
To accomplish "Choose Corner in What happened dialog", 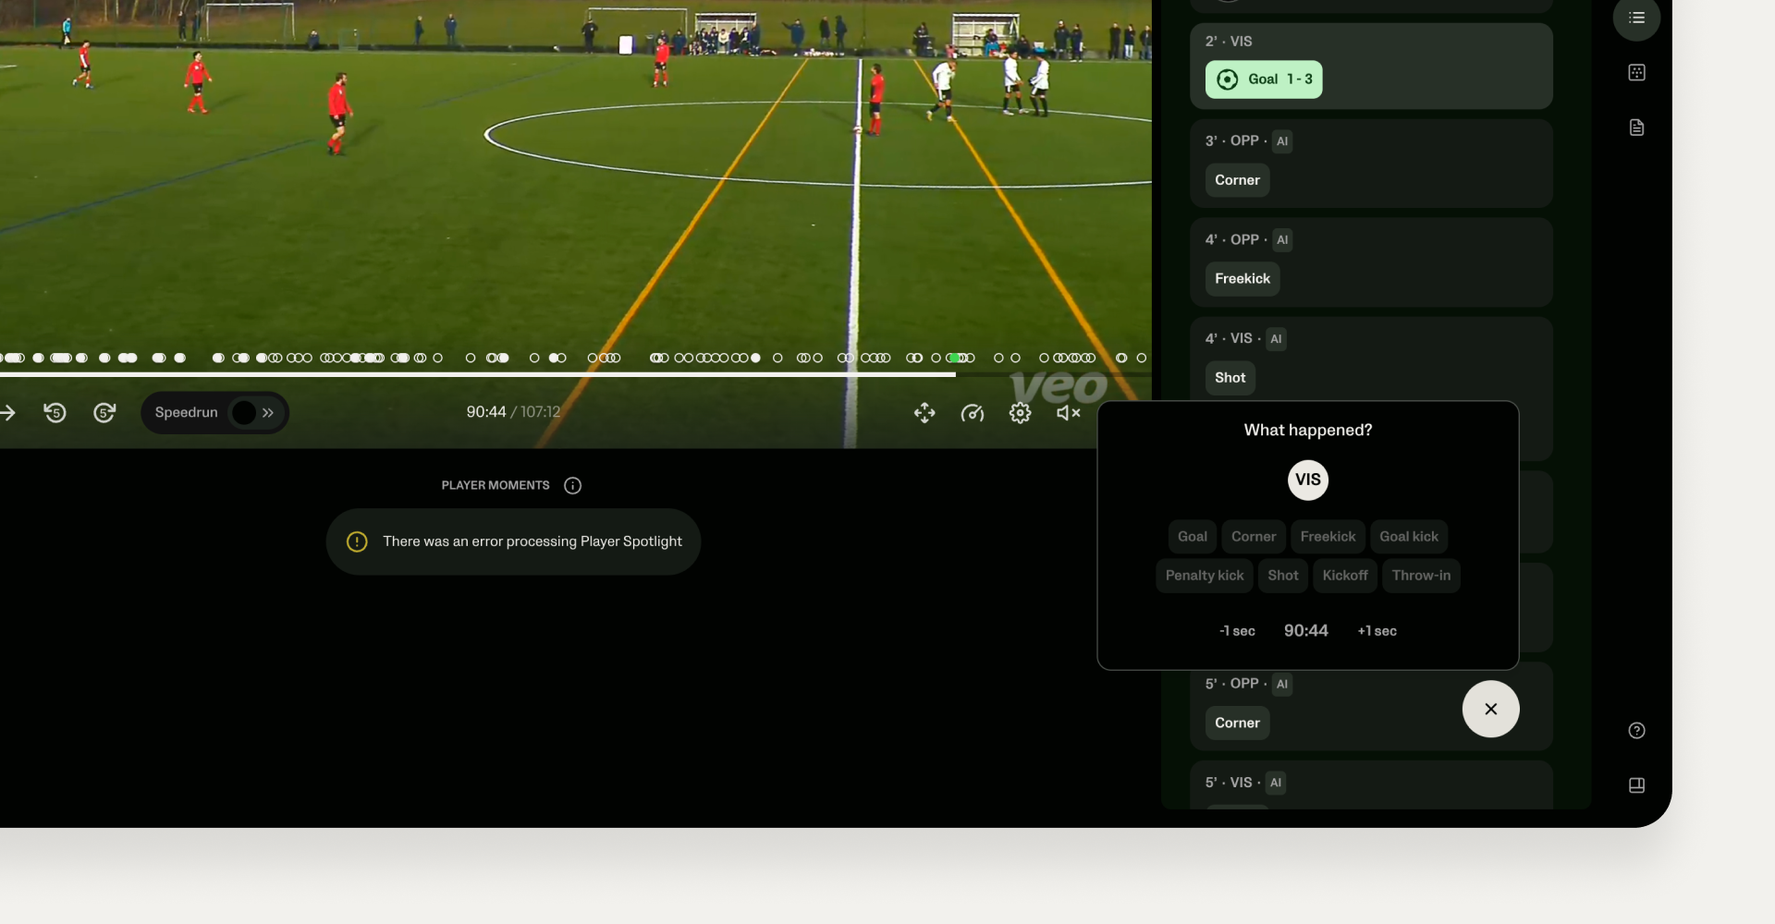I will (1254, 537).
